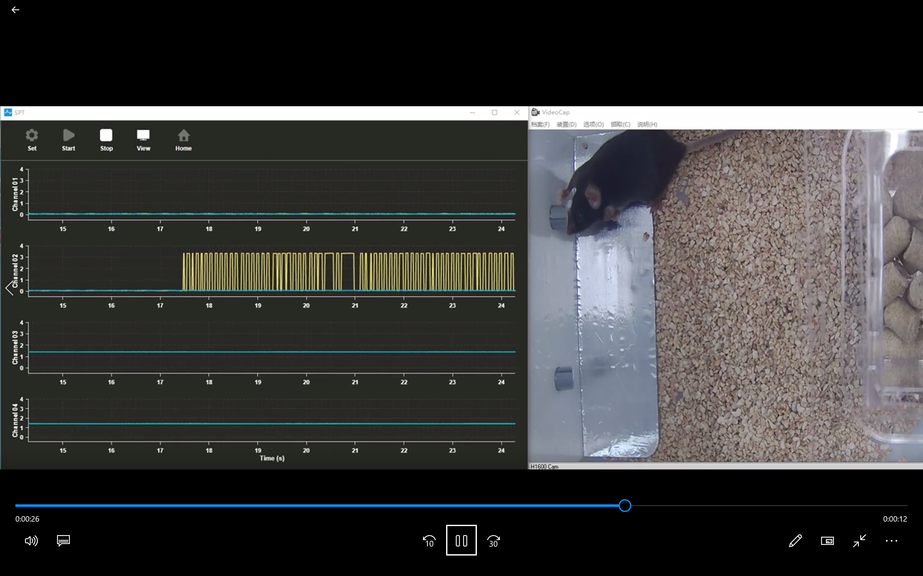Click the video seek bar handle
The width and height of the screenshot is (923, 576).
(x=625, y=506)
